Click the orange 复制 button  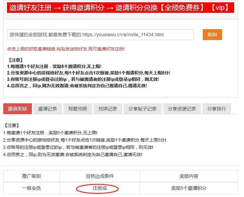point(212,34)
